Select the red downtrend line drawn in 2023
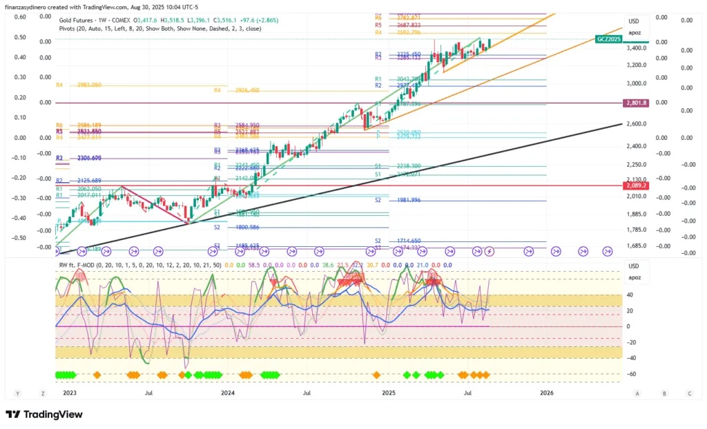The image size is (707, 429). (x=155, y=205)
